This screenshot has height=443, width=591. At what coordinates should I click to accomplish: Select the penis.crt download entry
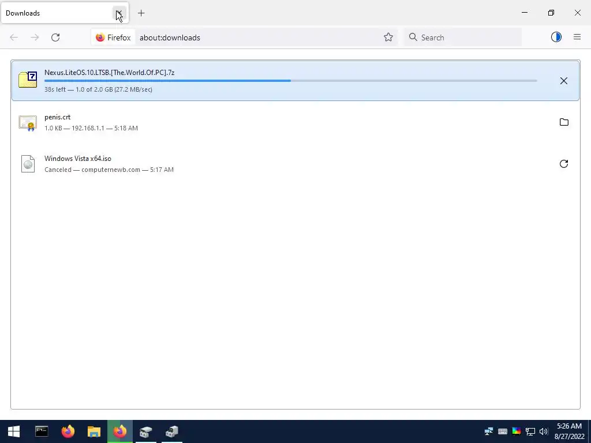pos(295,122)
